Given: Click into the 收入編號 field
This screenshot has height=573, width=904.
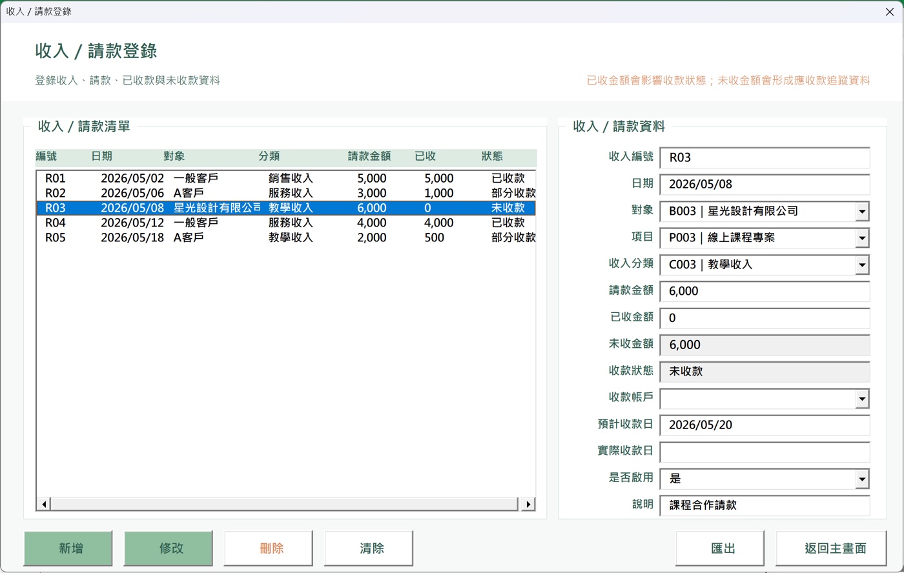Looking at the screenshot, I should point(765,157).
